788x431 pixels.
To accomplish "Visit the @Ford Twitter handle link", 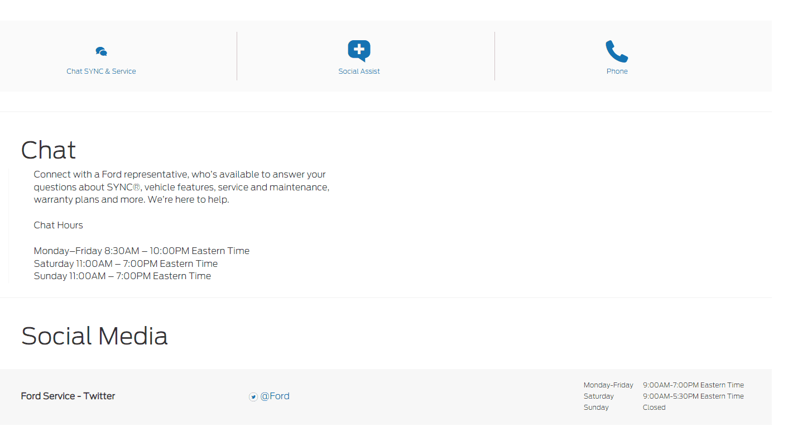I will (275, 396).
